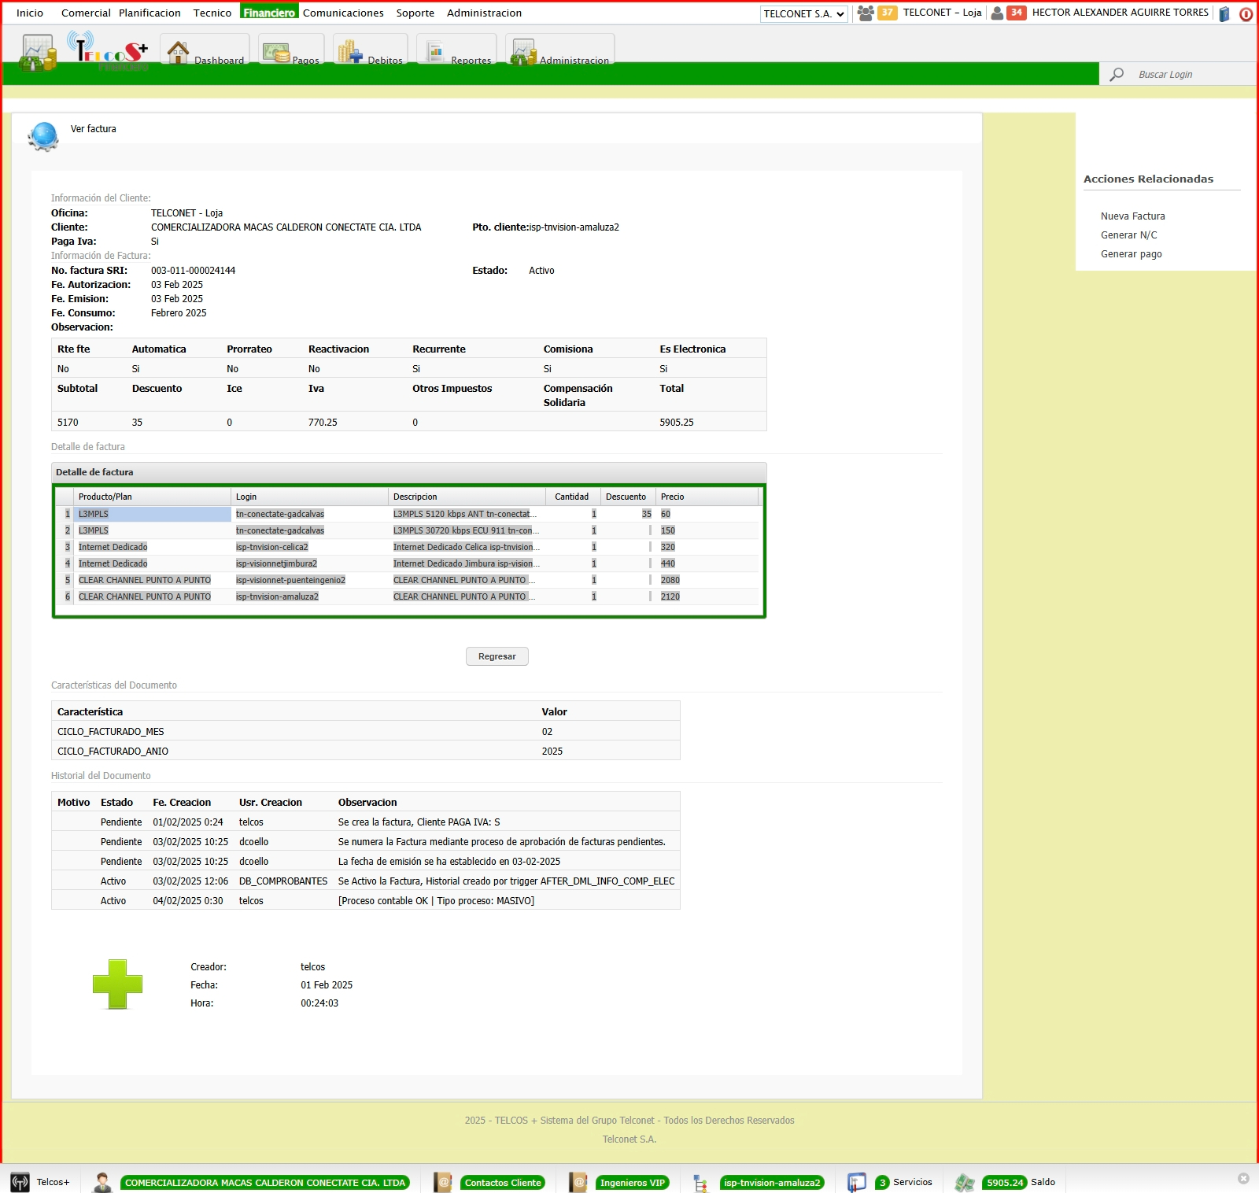
Task: Click the red 34 notification badge
Action: pos(1016,13)
